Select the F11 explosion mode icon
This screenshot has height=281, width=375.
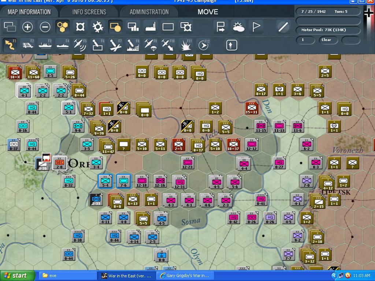click(186, 45)
